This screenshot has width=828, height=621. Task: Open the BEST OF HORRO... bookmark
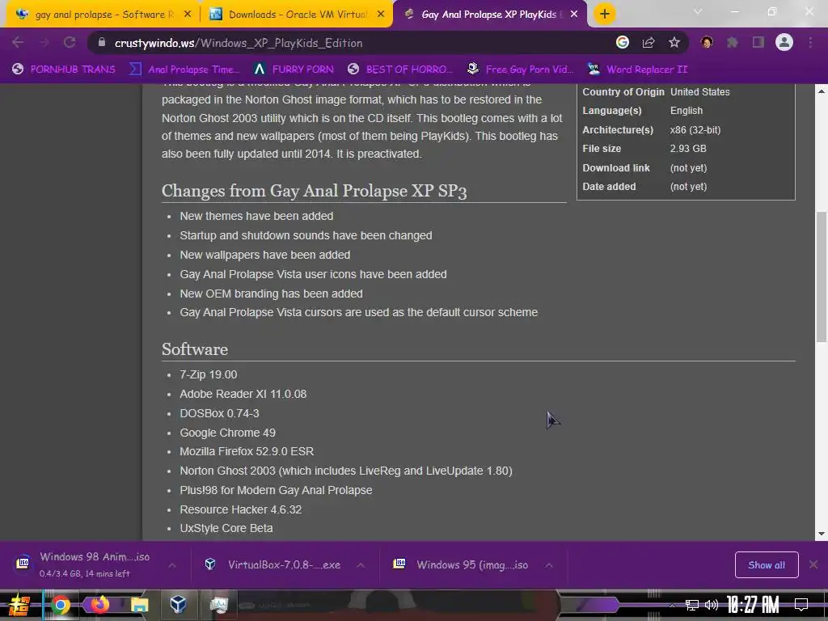coord(400,70)
